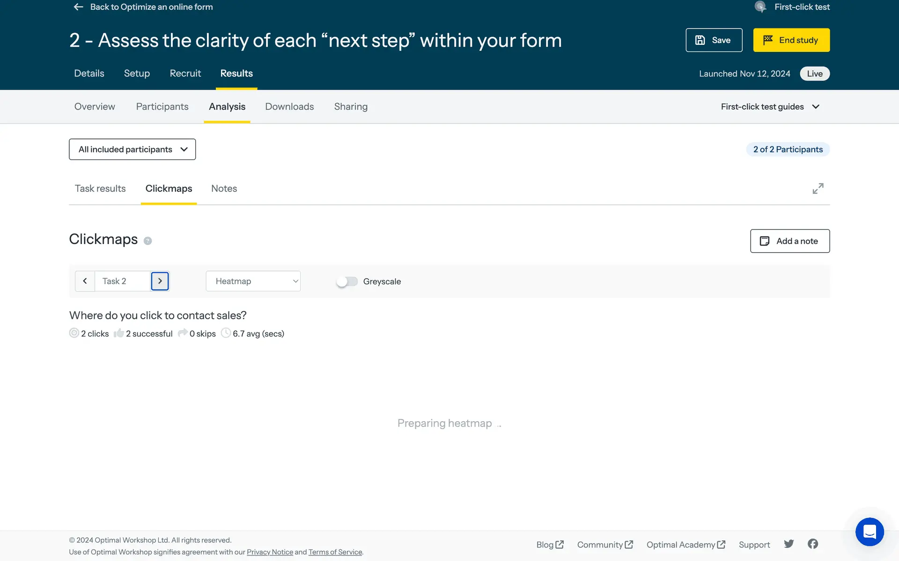Open the Privacy Notice link
Viewport: 899px width, 561px height.
click(x=270, y=552)
